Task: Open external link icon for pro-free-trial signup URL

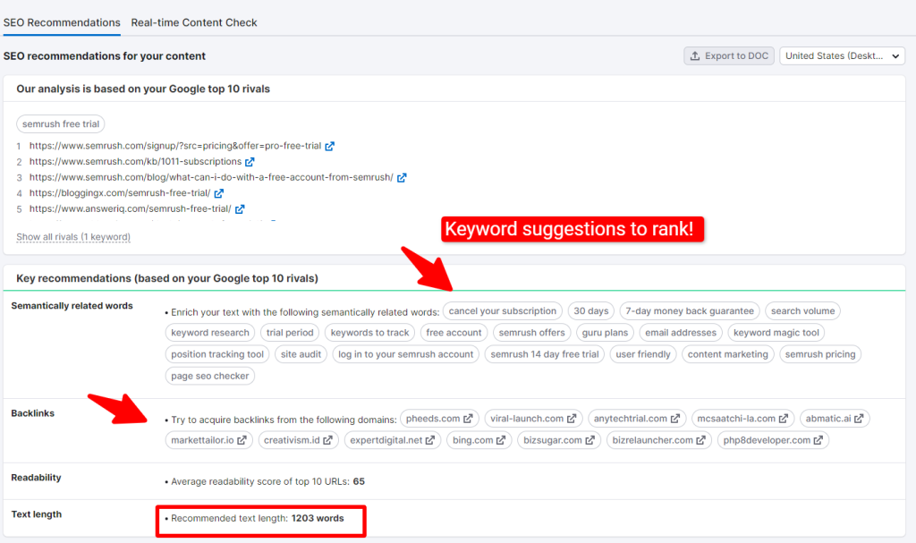Action: click(x=330, y=146)
